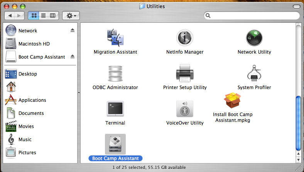Click the "Printer Setup Utility" label

185,88
